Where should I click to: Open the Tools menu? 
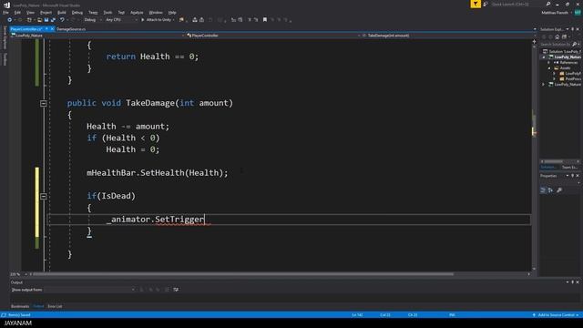point(107,12)
